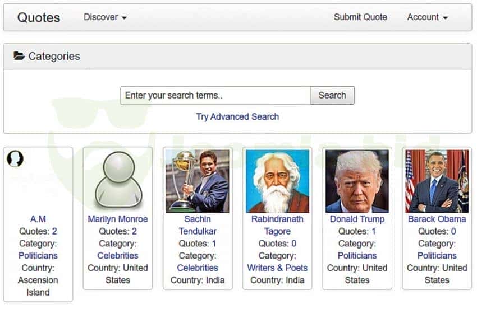Select Writers & Poets category link
This screenshot has height=309, width=477.
(277, 268)
